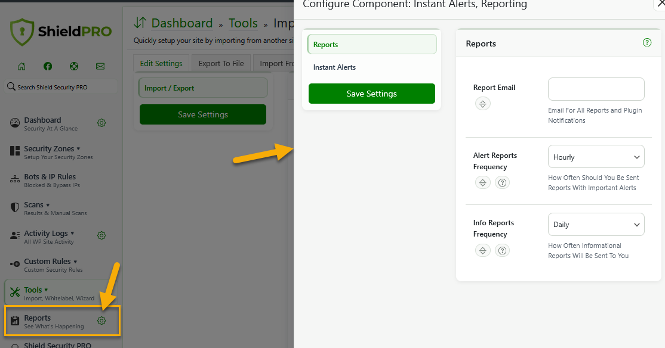The image size is (665, 348).
Task: Click the green help icon in Reports header
Action: pos(646,42)
